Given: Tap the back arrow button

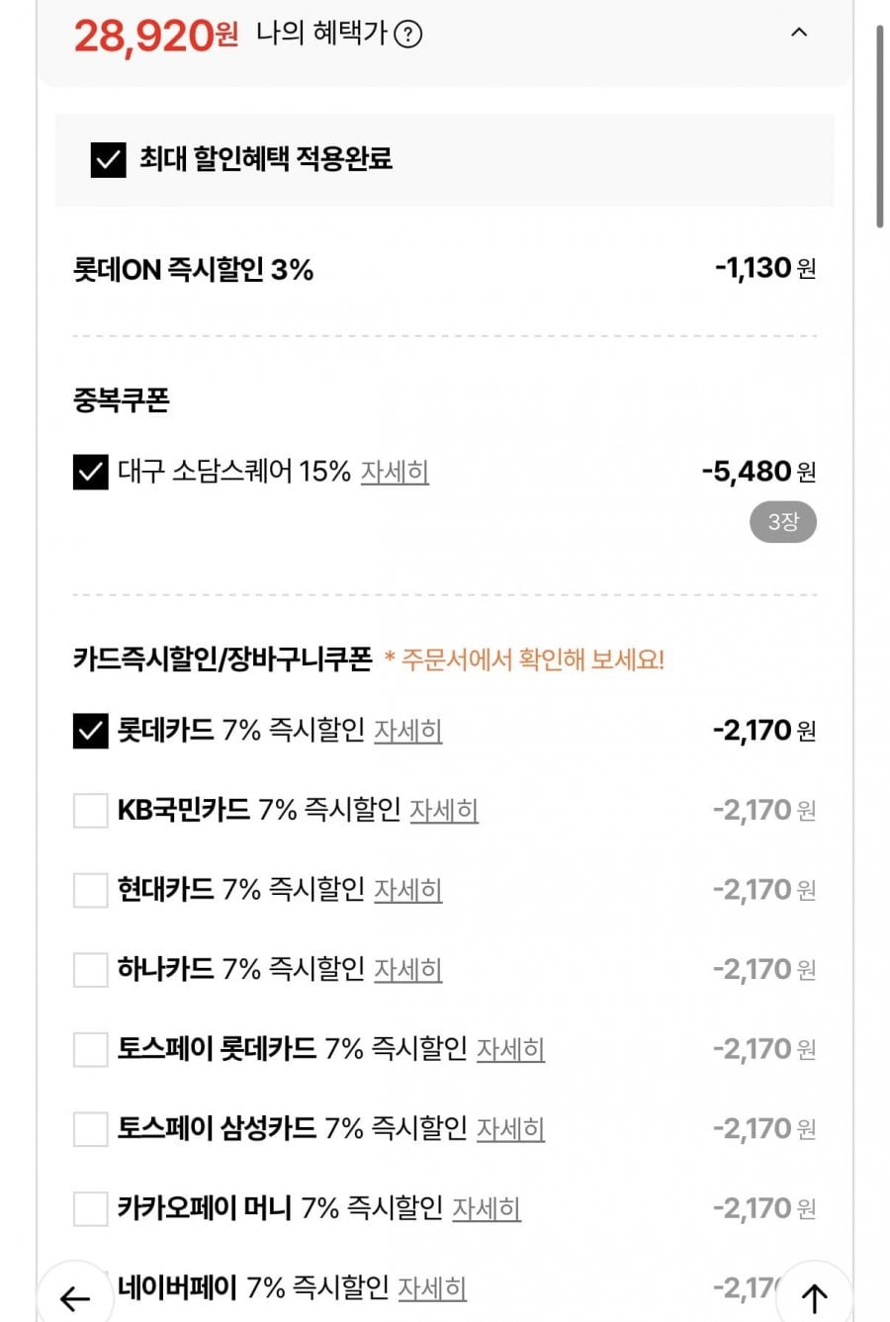Looking at the screenshot, I should point(75,1297).
